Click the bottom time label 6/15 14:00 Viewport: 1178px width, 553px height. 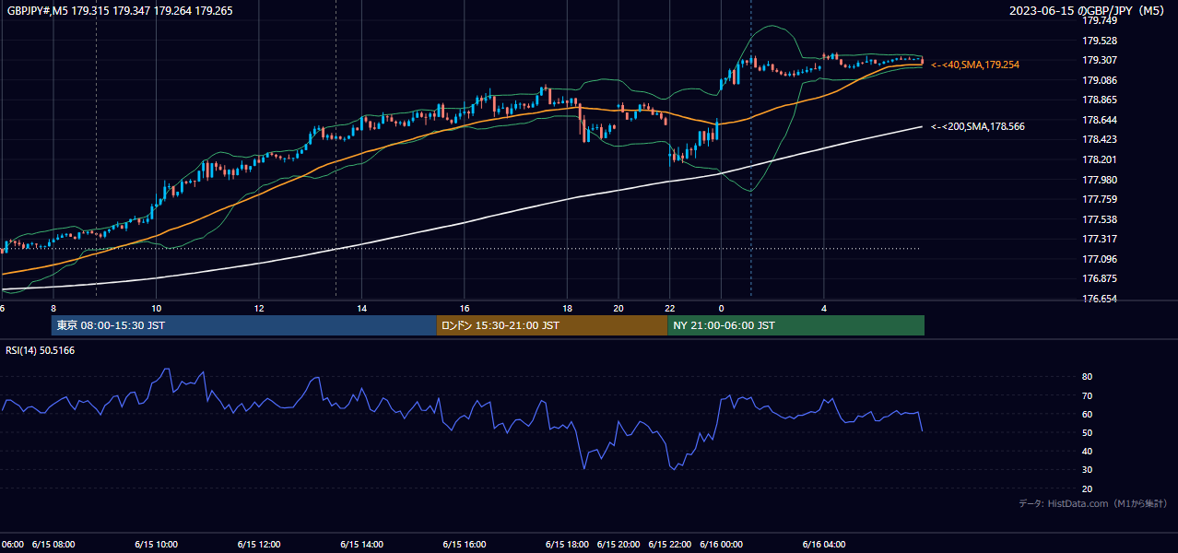pyautogui.click(x=362, y=544)
